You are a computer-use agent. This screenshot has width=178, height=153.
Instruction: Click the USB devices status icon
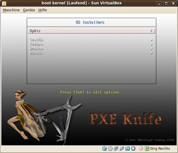pos(122,148)
